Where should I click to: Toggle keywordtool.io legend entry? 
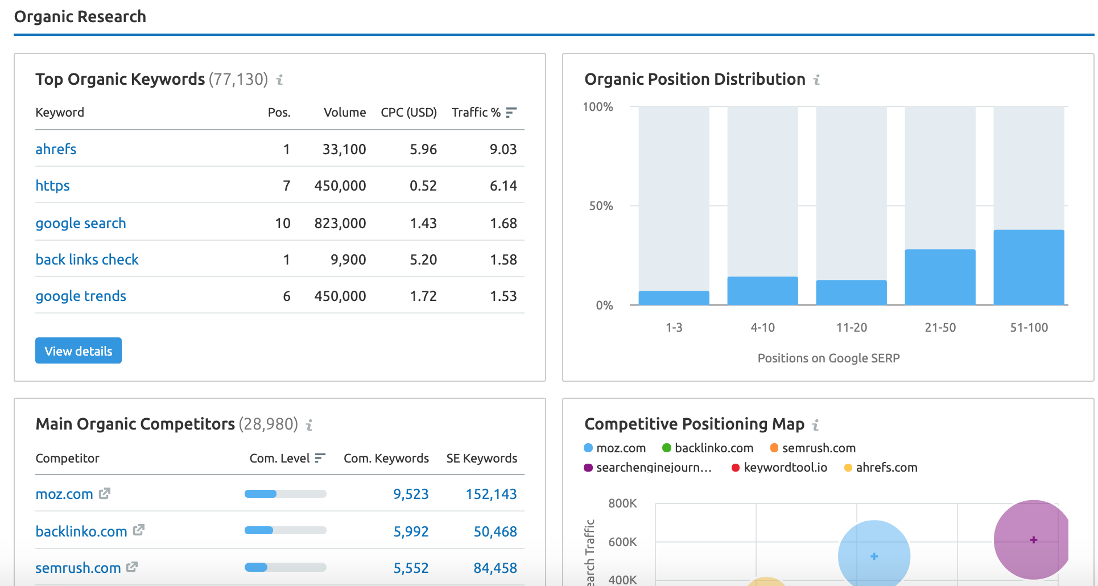[779, 468]
